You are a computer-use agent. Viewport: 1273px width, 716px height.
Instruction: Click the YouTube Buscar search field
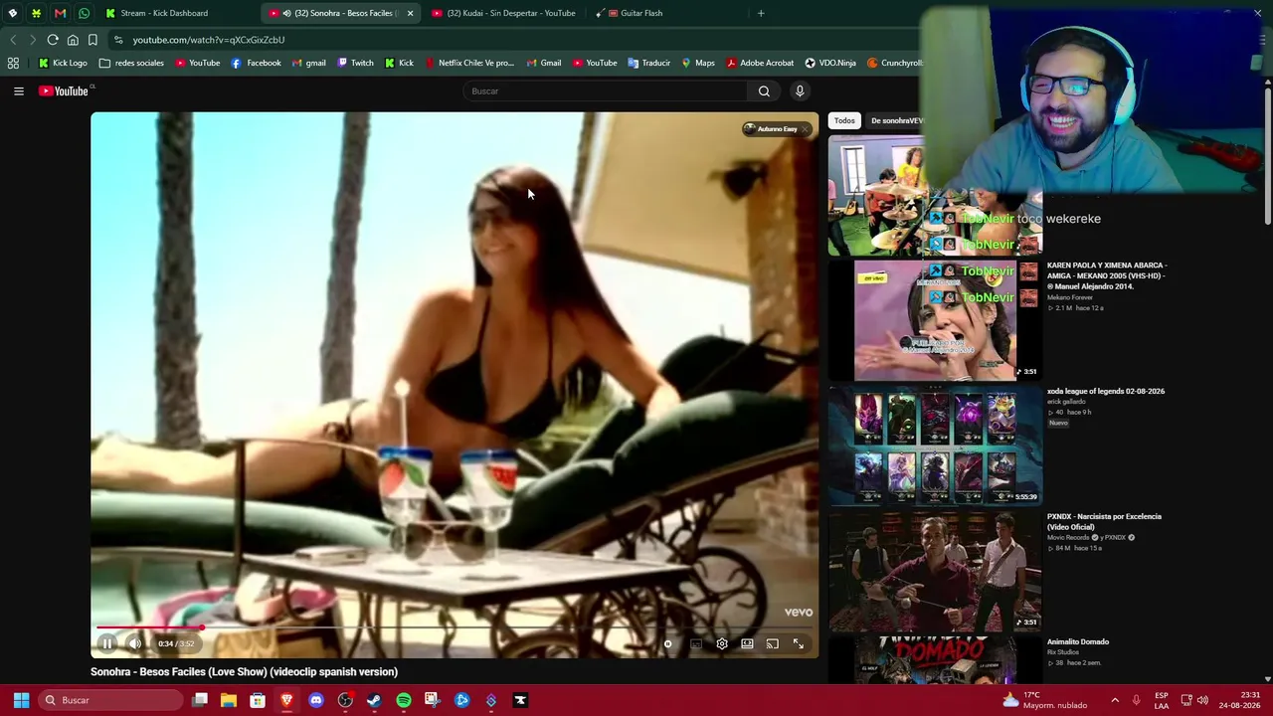605,90
